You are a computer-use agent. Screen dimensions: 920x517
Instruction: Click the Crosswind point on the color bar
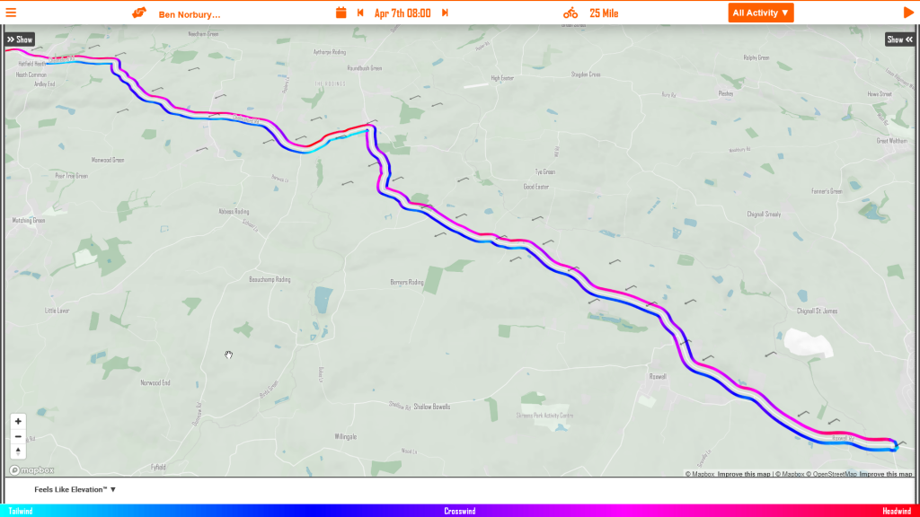tap(459, 511)
